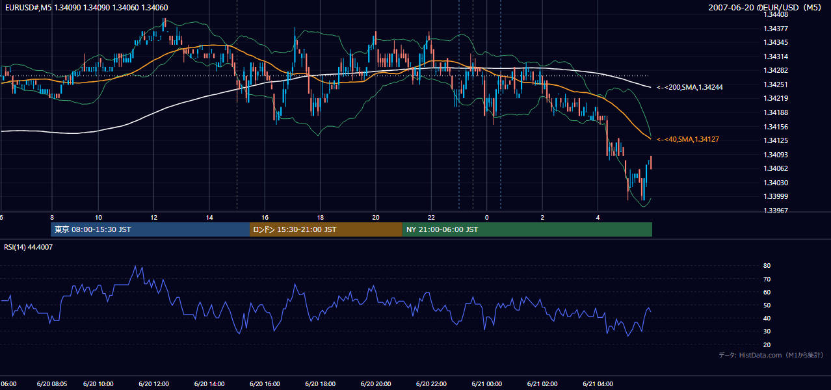
Task: Click the 1.33967 price axis label
Action: click(776, 211)
